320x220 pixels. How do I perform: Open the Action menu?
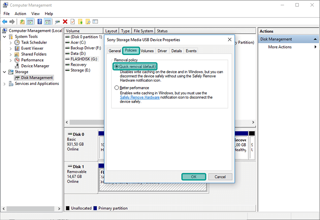pyautogui.click(x=21, y=14)
